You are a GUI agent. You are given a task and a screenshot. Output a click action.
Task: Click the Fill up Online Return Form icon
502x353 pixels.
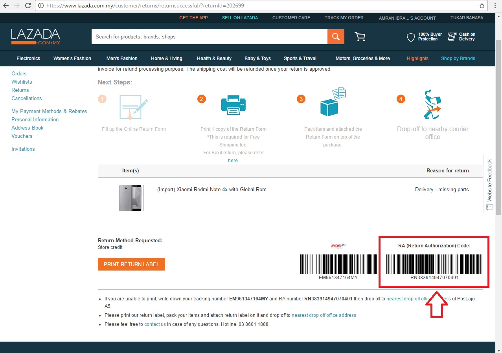[134, 107]
